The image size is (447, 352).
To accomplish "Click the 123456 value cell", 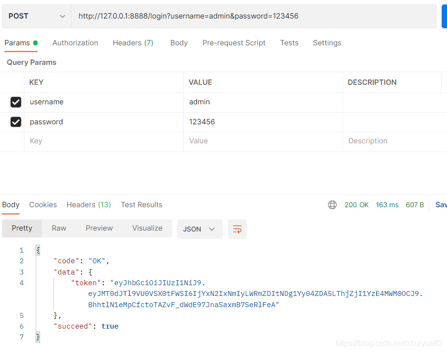I will 263,122.
